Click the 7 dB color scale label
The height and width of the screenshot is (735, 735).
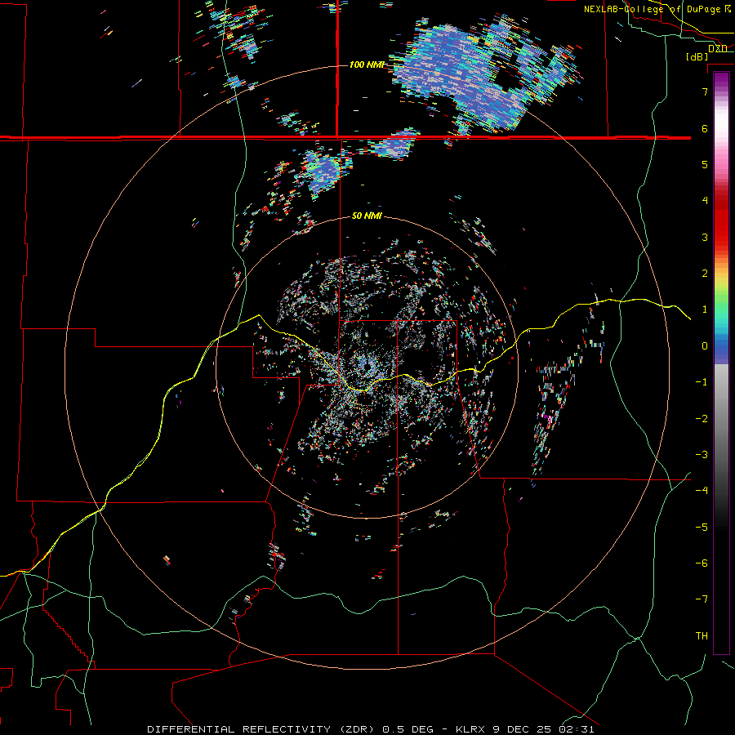[x=705, y=91]
